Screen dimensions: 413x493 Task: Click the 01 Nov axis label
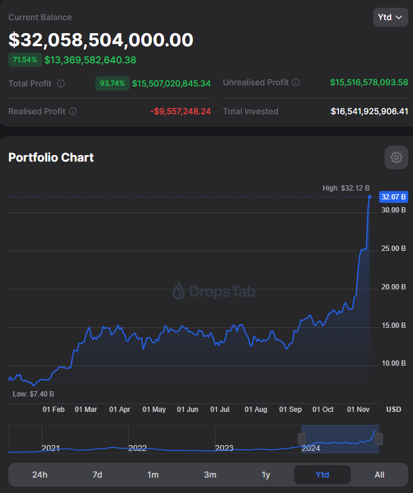coord(358,410)
